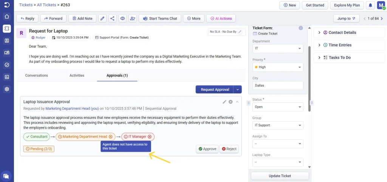The height and width of the screenshot is (182, 387).
Task: Click the pencil edit icon in toolbar
Action: click(102, 18)
